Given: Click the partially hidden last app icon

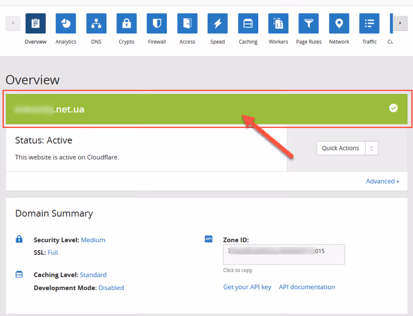Looking at the screenshot, I should (392, 24).
